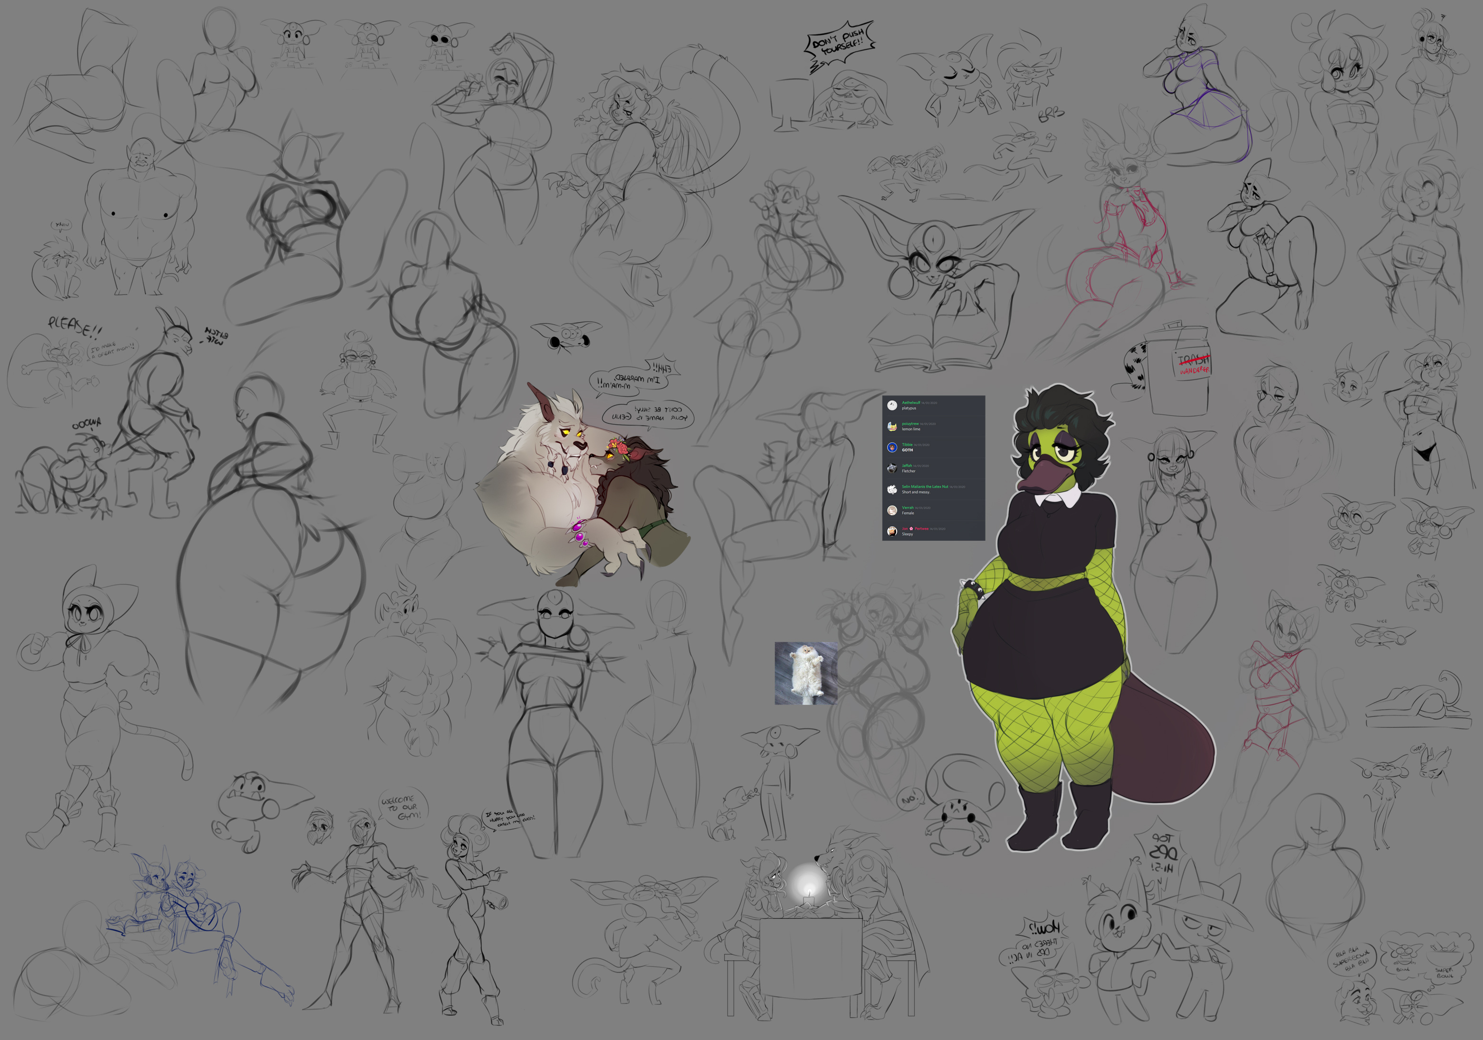Open the fluffy white cat photo thumbnail
The width and height of the screenshot is (1483, 1040).
click(805, 672)
